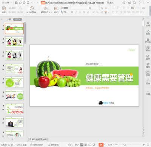This screenshot has width=151, height=147.
Task: Collapse the slide panel with double chevron
Action: coord(2,19)
